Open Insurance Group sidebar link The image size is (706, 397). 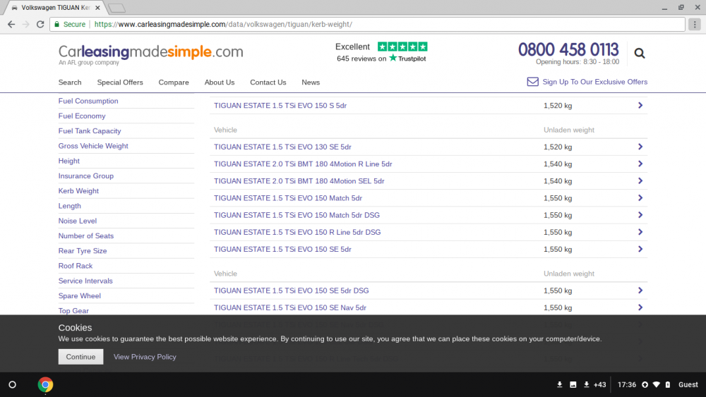(x=86, y=176)
